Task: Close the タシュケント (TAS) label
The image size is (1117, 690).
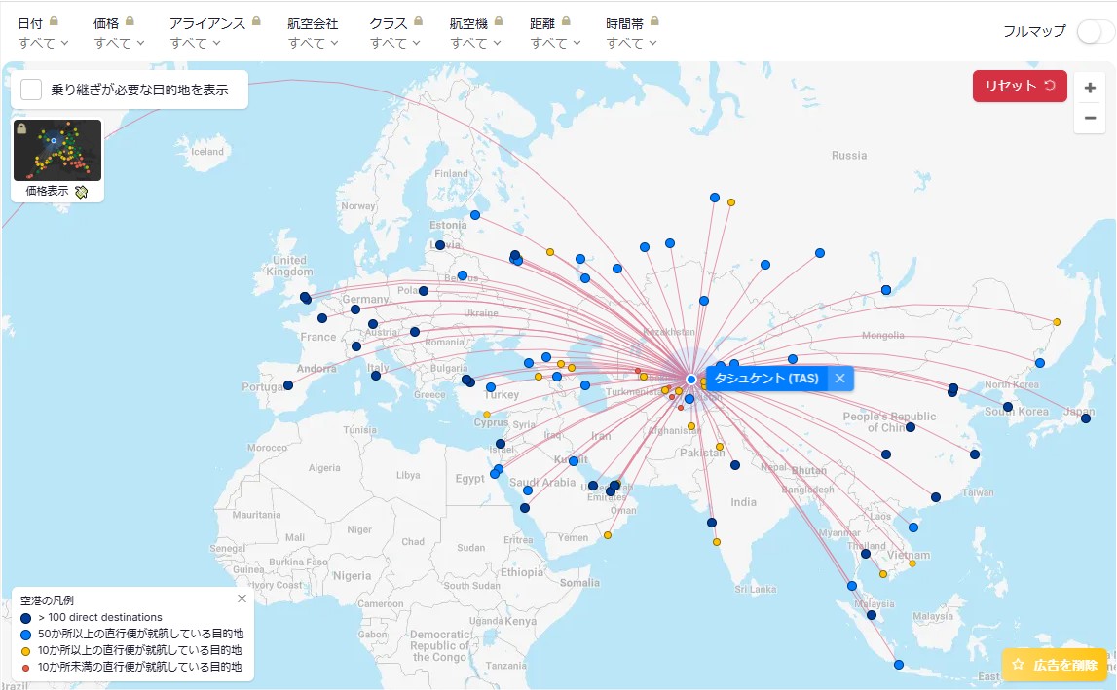Action: tap(839, 379)
